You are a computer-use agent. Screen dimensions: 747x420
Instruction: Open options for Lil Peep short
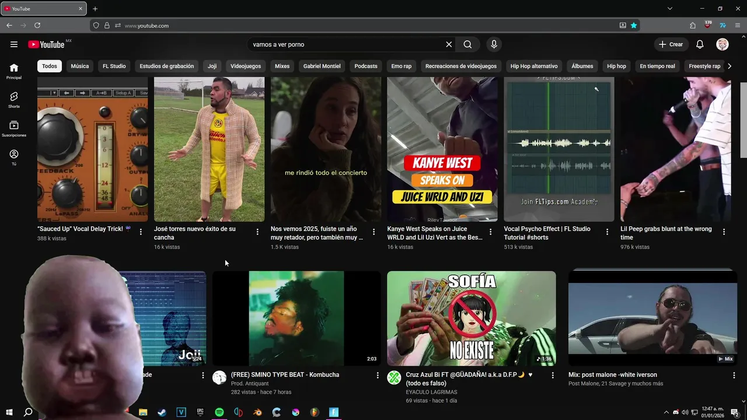point(724,232)
